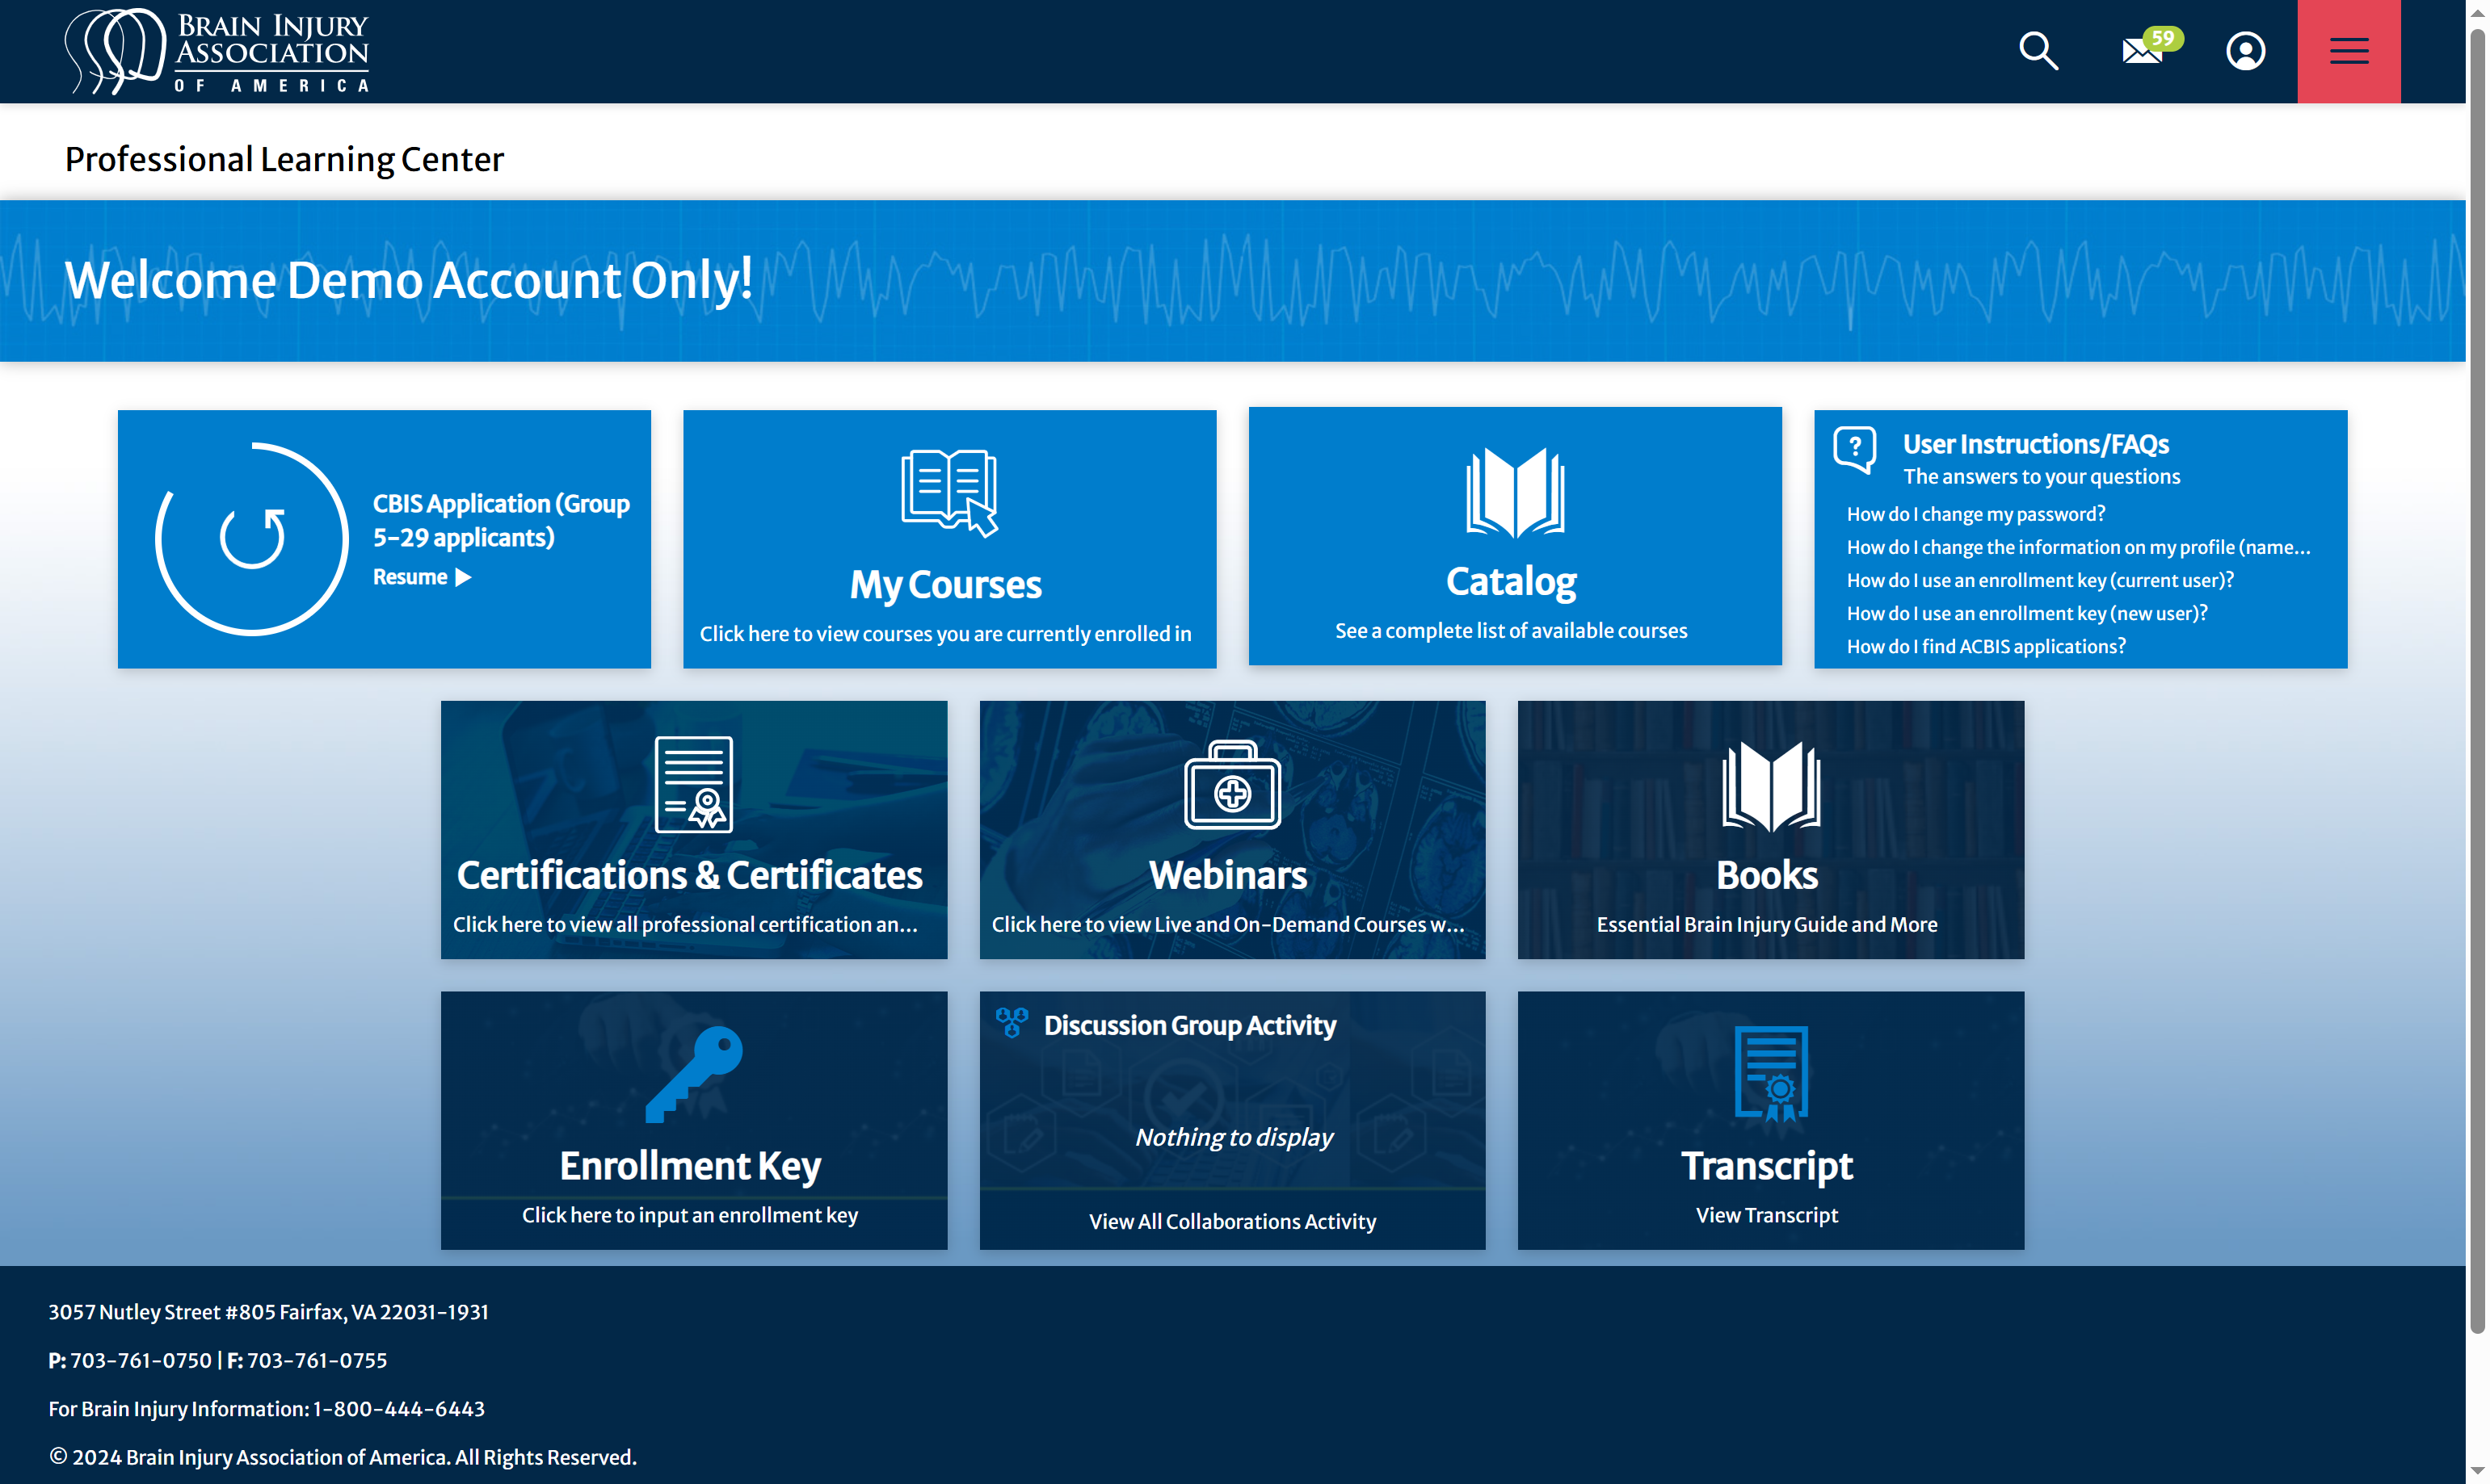Image resolution: width=2490 pixels, height=1484 pixels.
Task: Open the My Courses title
Action: [x=945, y=585]
